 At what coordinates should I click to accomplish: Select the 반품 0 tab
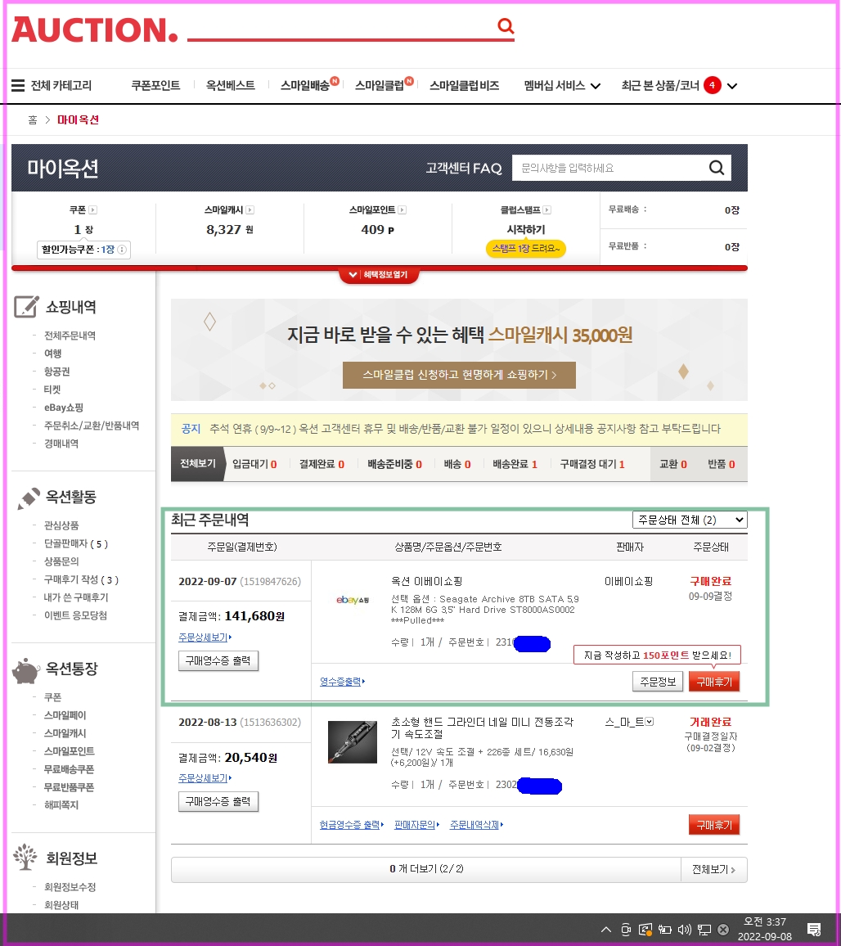(721, 464)
